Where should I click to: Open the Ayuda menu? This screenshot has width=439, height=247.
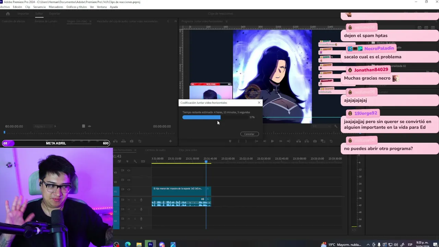[114, 7]
